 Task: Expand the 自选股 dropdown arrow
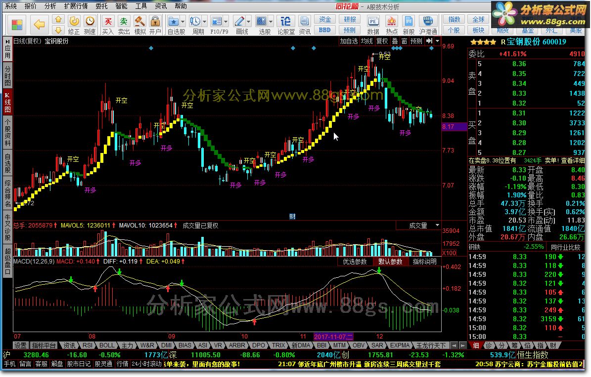pos(183,21)
